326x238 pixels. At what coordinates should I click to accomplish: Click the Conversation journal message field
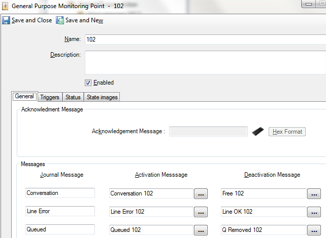(60, 193)
